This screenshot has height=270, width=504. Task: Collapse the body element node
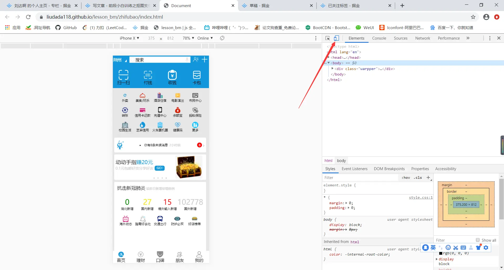(329, 63)
